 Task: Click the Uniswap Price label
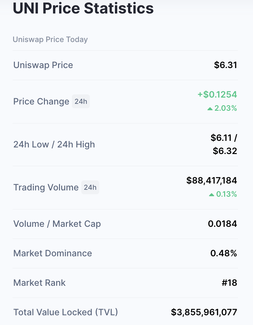click(43, 65)
